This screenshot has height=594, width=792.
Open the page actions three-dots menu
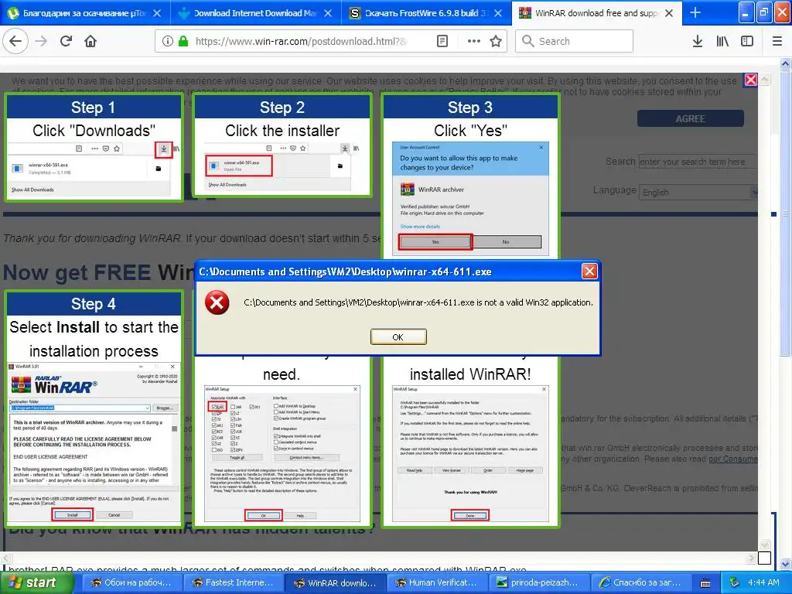coord(474,41)
